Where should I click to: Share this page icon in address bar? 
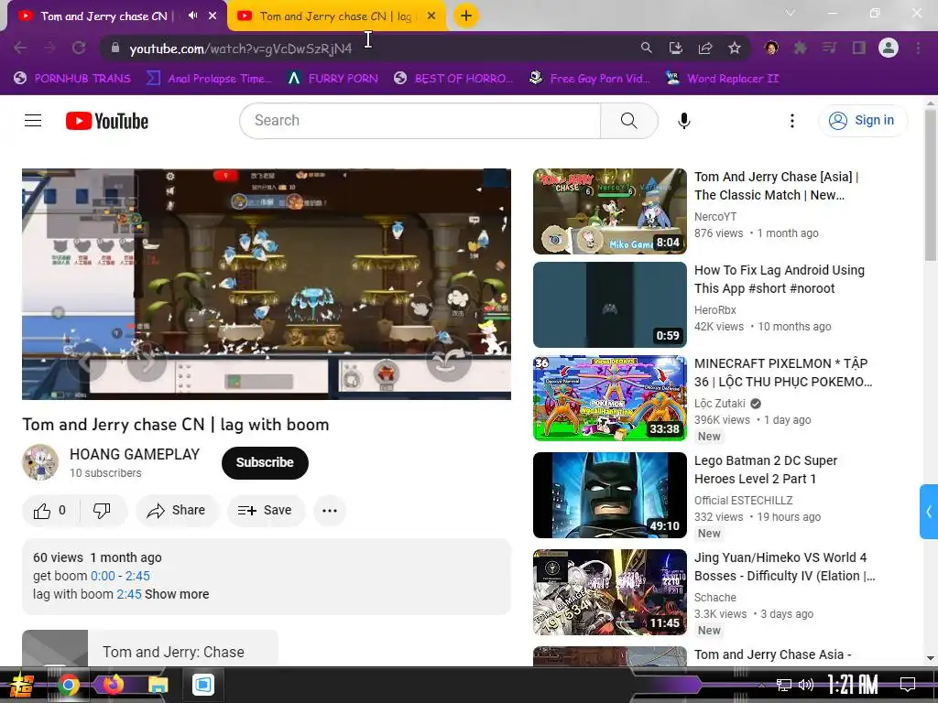tap(705, 48)
